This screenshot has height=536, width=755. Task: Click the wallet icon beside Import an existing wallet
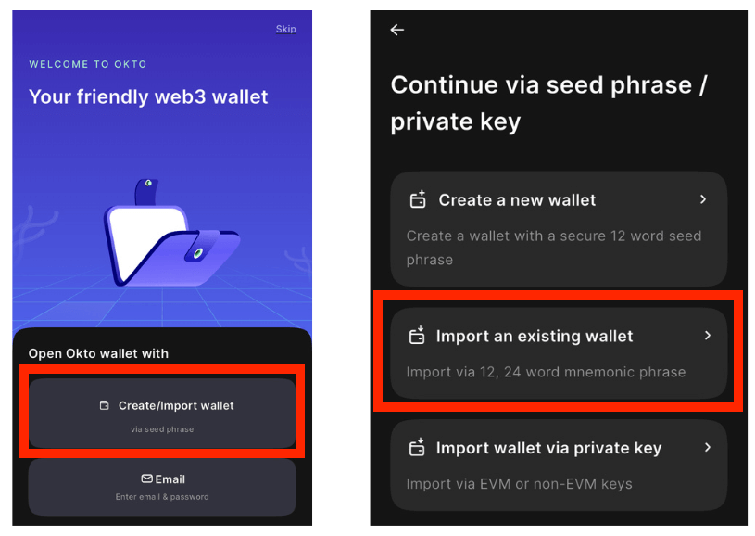click(x=417, y=335)
